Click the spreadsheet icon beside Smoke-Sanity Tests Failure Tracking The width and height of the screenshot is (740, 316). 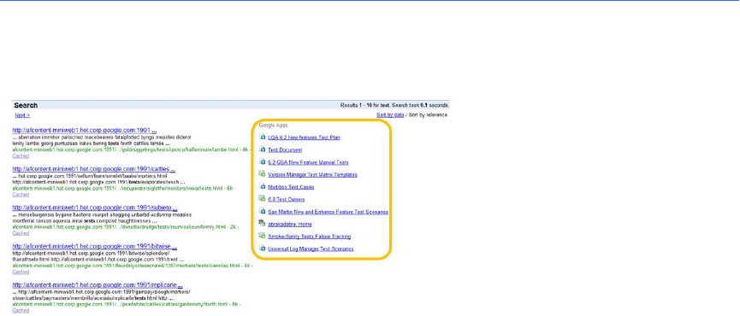pos(262,236)
